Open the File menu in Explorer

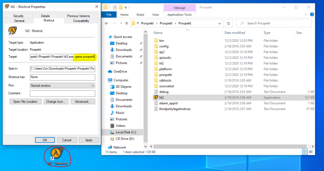[109, 15]
